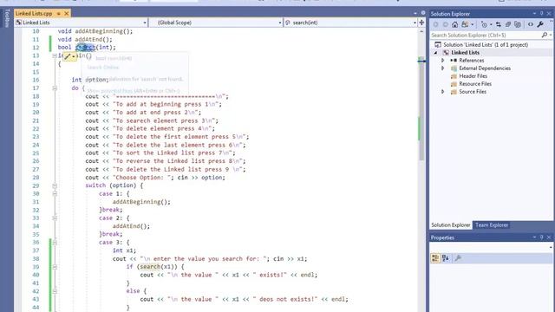Click addAtEnd(); call on line 34

click(131, 226)
